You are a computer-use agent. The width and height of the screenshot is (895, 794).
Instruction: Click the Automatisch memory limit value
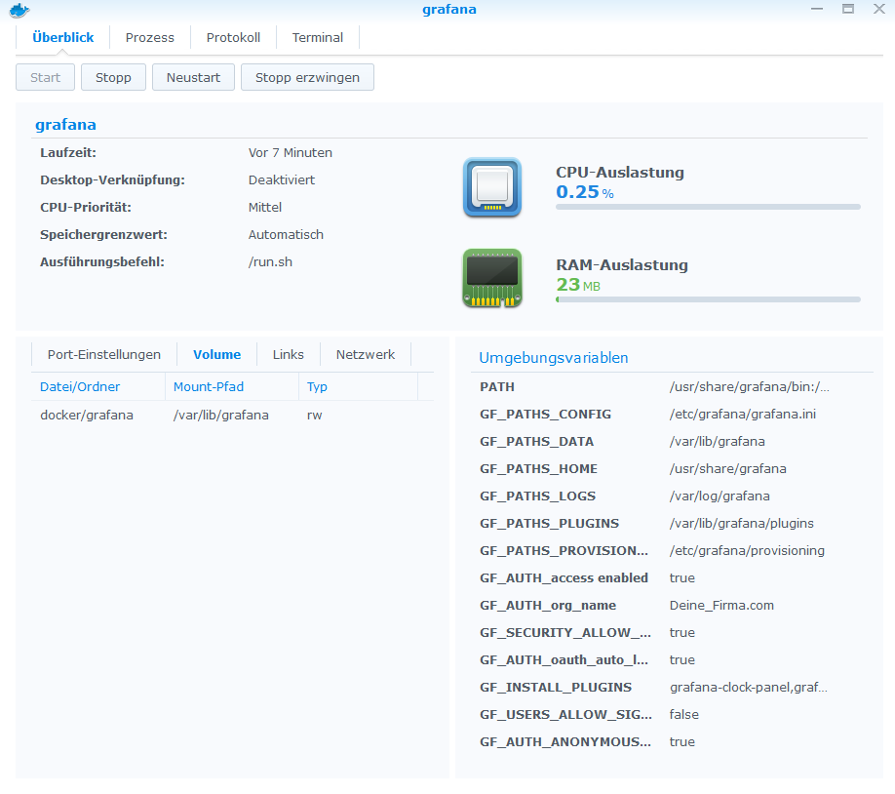[x=286, y=235]
